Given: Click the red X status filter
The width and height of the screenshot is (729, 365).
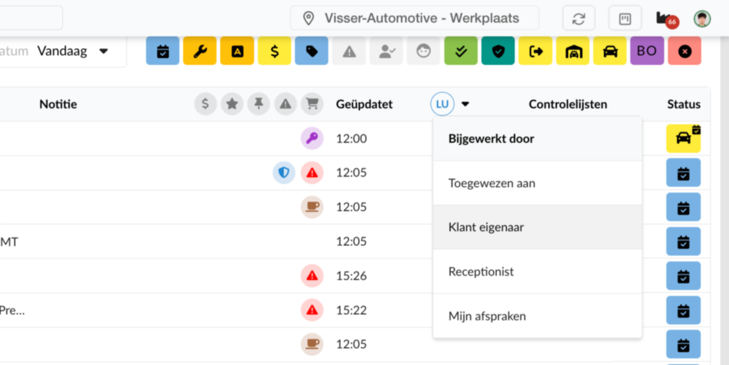Looking at the screenshot, I should pyautogui.click(x=684, y=51).
